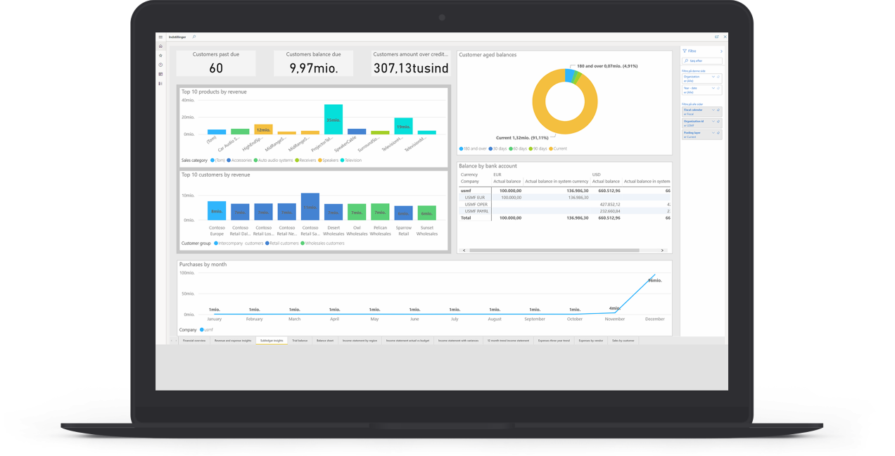Click the green Auto audio systems color dot
The height and width of the screenshot is (456, 895).
[256, 160]
